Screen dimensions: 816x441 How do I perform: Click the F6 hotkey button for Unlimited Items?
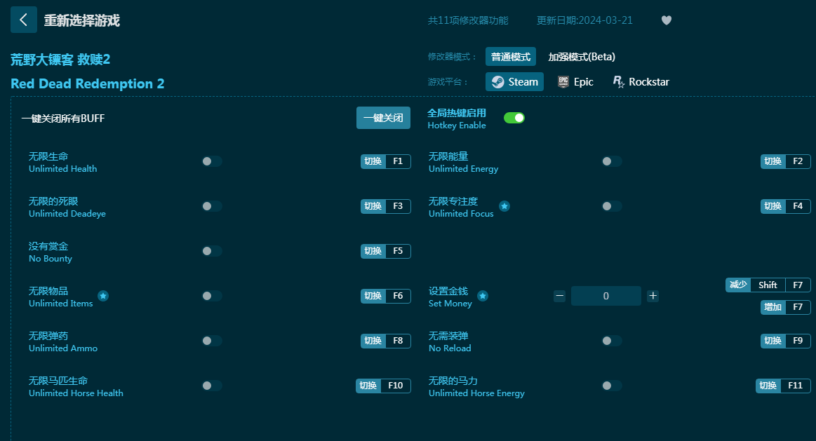pos(386,296)
